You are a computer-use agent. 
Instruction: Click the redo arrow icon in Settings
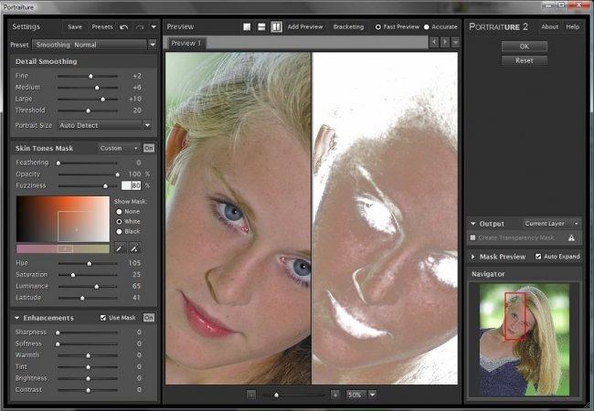140,26
